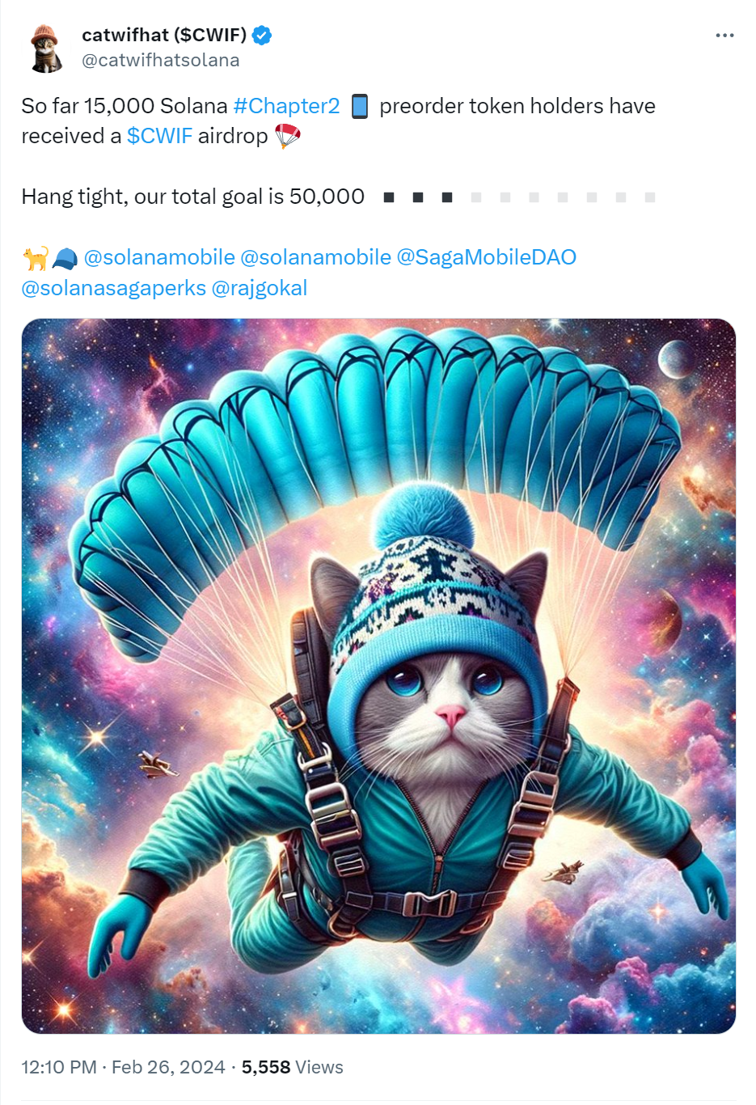Click the $CWIF cashtag in the tweet text
This screenshot has height=1105, width=756.
click(x=159, y=136)
